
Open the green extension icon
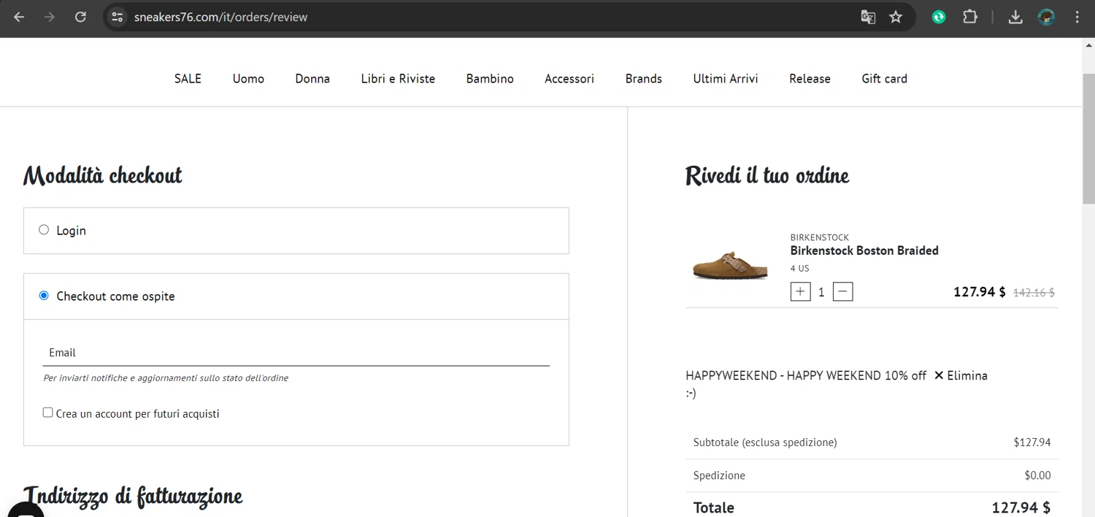coord(939,17)
